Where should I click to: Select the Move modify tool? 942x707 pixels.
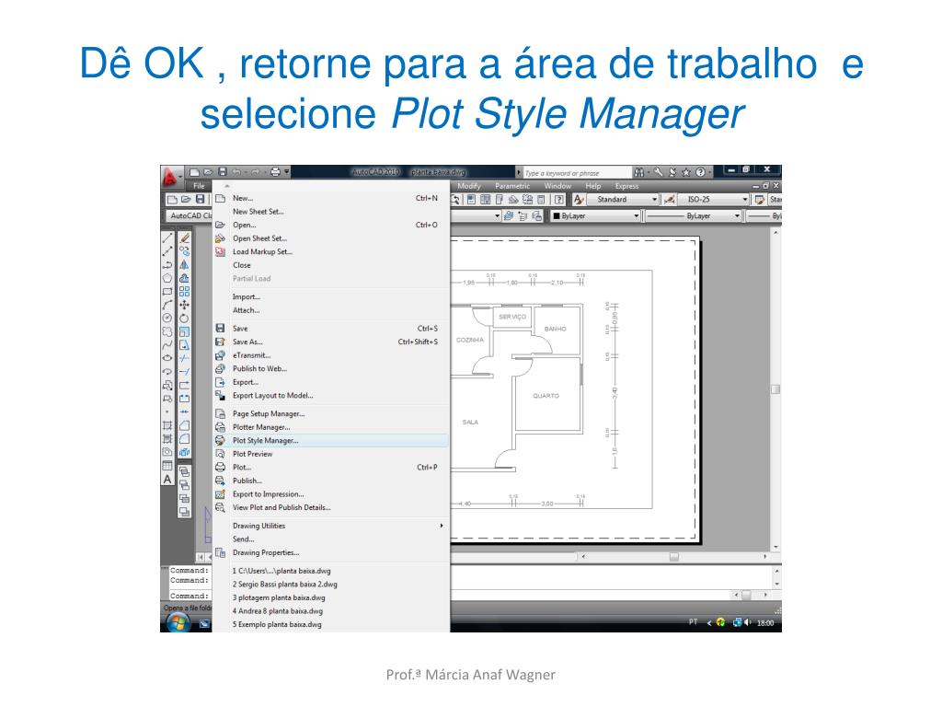pyautogui.click(x=184, y=305)
